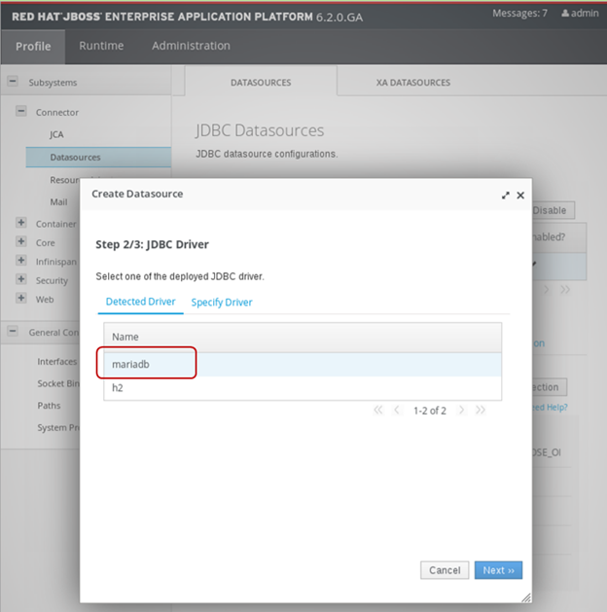607x612 pixels.
Task: Expand the Infinispan tree node
Action: (21, 261)
